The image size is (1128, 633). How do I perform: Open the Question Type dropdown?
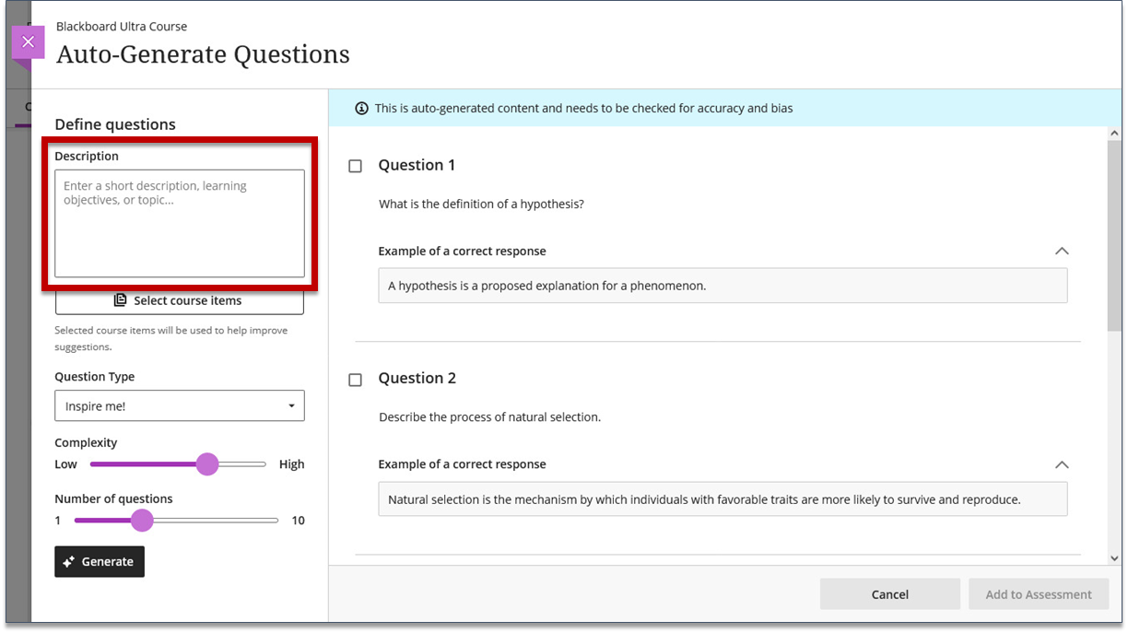click(180, 406)
